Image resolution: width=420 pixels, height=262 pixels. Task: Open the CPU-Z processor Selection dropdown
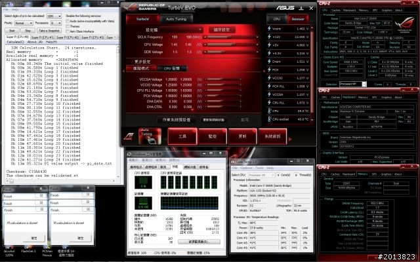pos(352,84)
